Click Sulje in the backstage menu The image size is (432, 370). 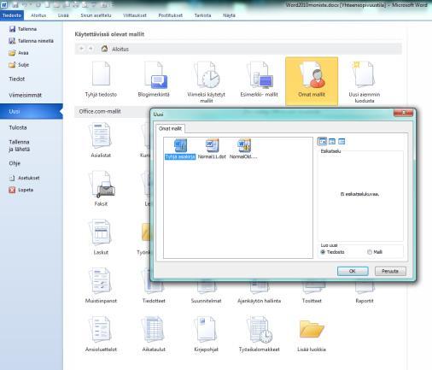[x=19, y=65]
